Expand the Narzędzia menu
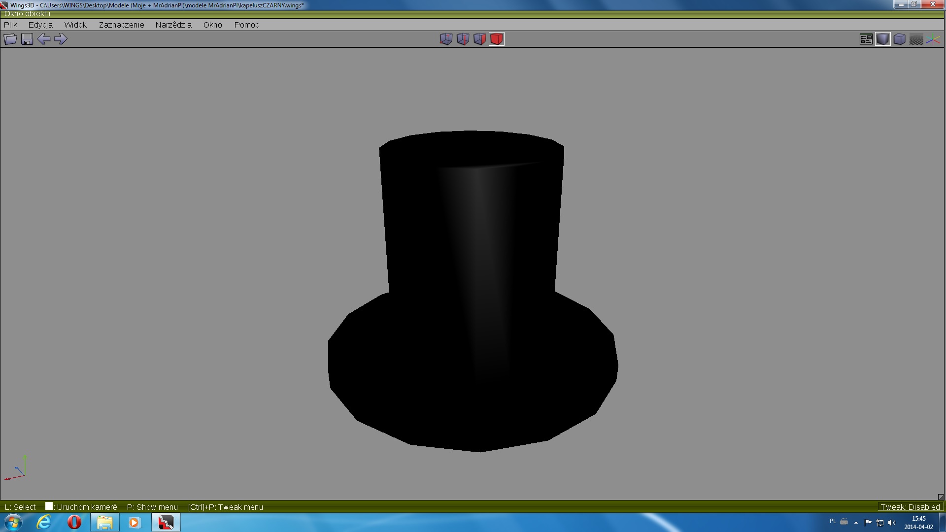 [173, 25]
